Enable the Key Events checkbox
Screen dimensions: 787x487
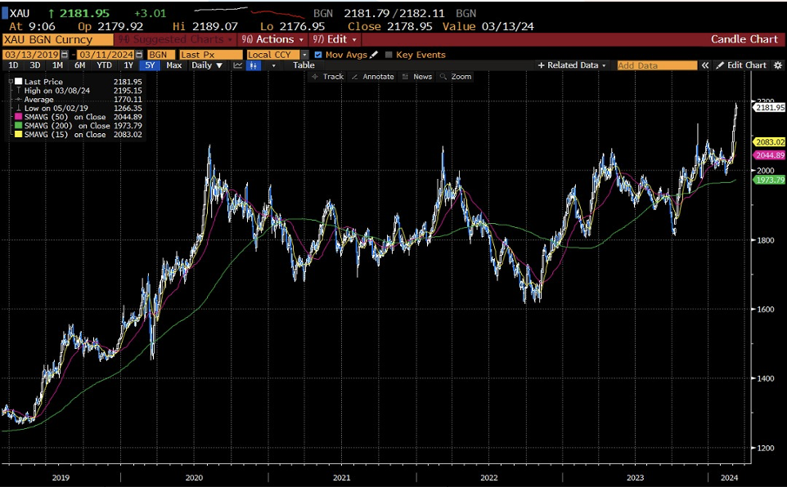(x=389, y=55)
